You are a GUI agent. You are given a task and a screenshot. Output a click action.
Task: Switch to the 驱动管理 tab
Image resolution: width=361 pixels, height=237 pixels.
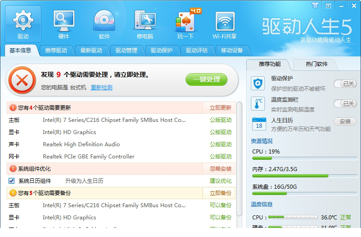[x=126, y=51]
